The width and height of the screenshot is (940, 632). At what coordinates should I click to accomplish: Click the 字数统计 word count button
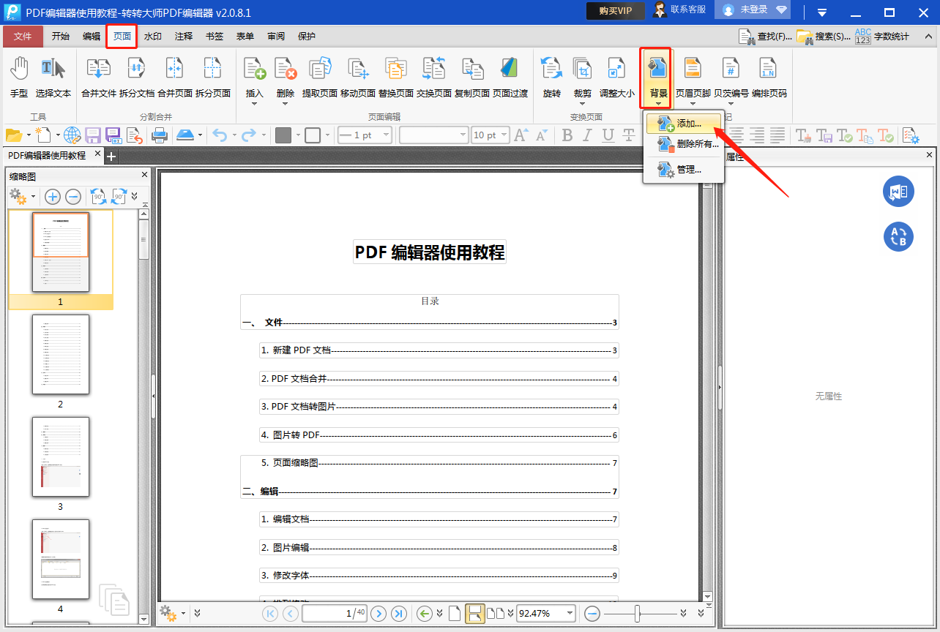(x=882, y=37)
